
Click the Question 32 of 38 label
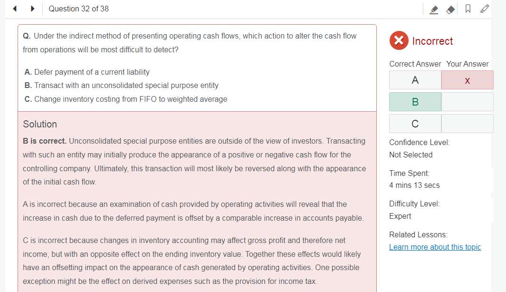click(x=78, y=9)
